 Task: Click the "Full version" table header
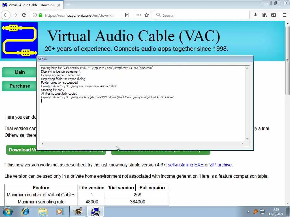152,188
